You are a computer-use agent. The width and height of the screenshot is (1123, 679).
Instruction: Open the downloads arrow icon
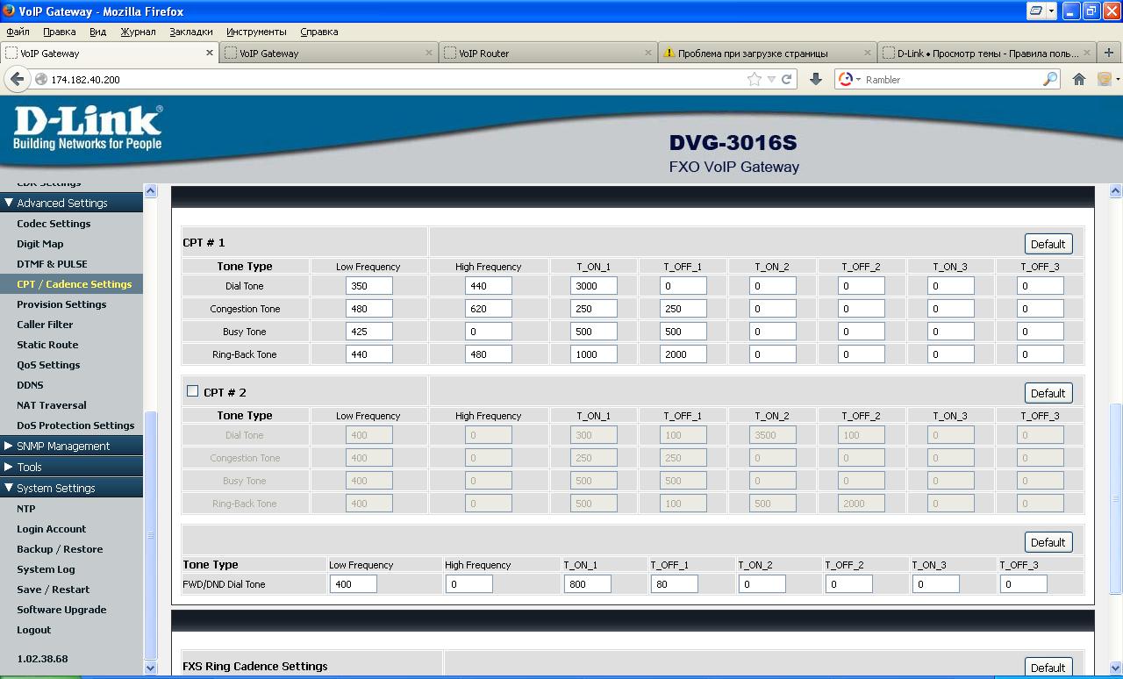pos(815,79)
